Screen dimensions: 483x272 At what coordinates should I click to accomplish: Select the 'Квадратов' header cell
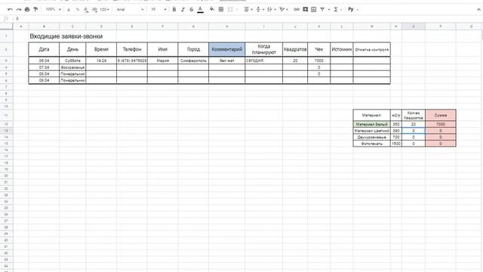pyautogui.click(x=295, y=49)
